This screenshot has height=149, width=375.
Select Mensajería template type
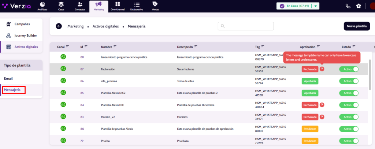[15, 89]
